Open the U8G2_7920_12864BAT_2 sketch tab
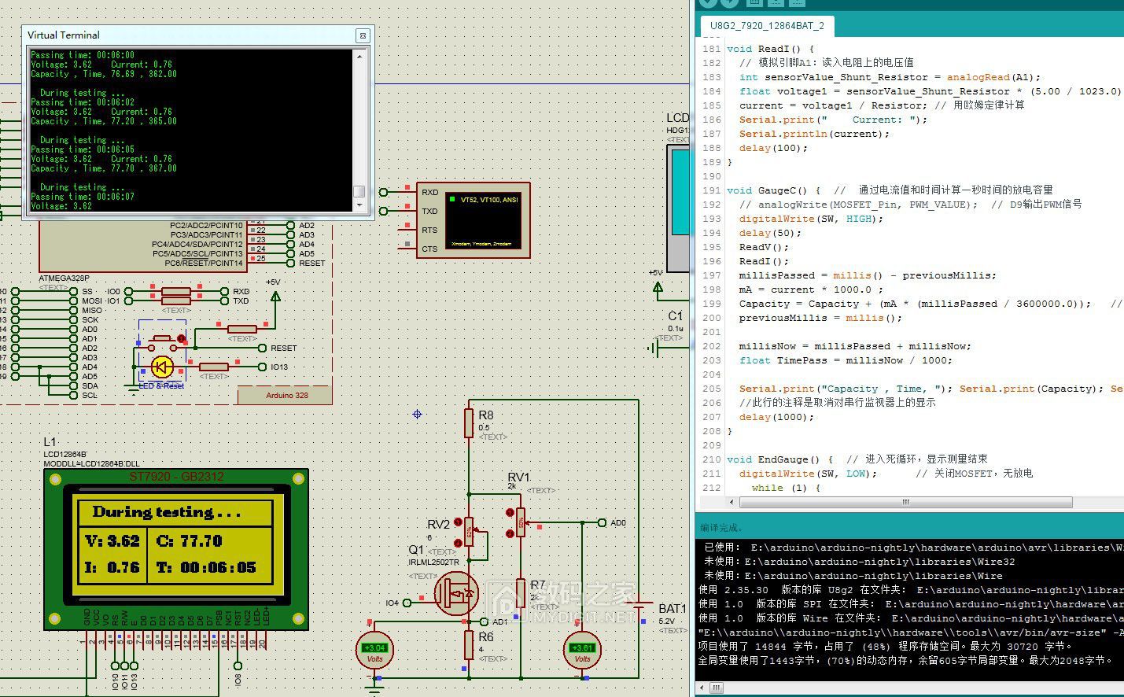1124x697 pixels. pyautogui.click(x=767, y=25)
